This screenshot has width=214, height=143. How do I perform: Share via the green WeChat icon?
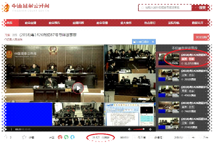pyautogui.click(x=66, y=137)
